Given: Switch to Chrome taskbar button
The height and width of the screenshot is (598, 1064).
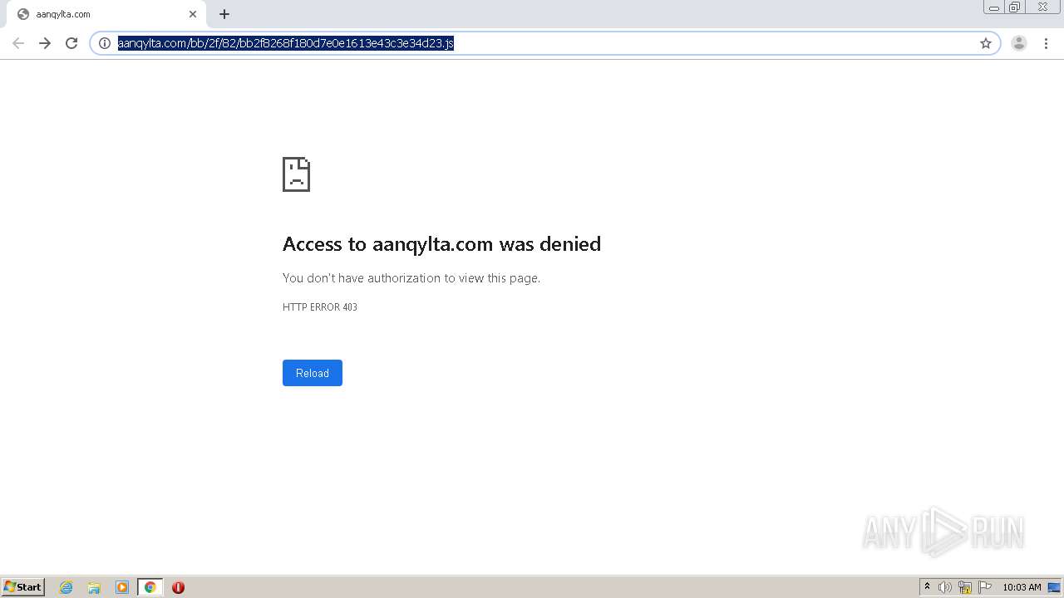Looking at the screenshot, I should click(x=150, y=587).
